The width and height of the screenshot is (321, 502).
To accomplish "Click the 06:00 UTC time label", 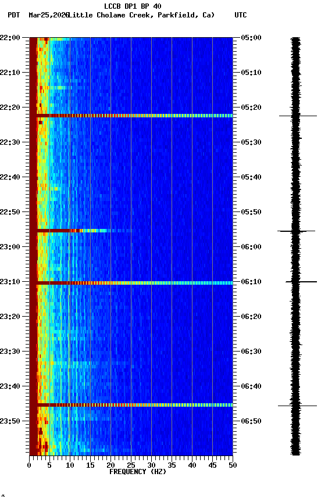I will [x=251, y=247].
